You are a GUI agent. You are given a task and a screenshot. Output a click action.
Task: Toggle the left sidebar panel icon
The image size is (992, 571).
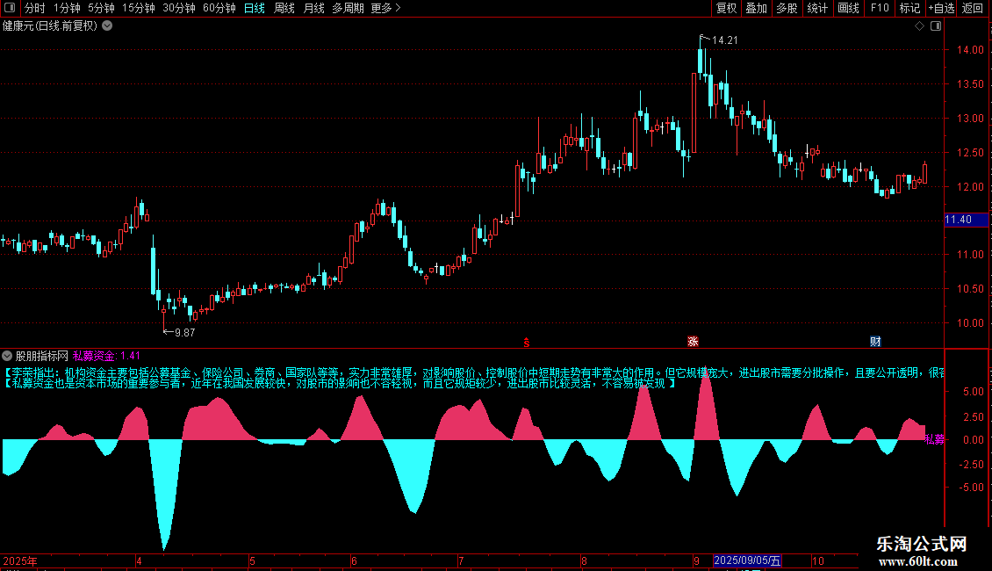click(x=11, y=8)
